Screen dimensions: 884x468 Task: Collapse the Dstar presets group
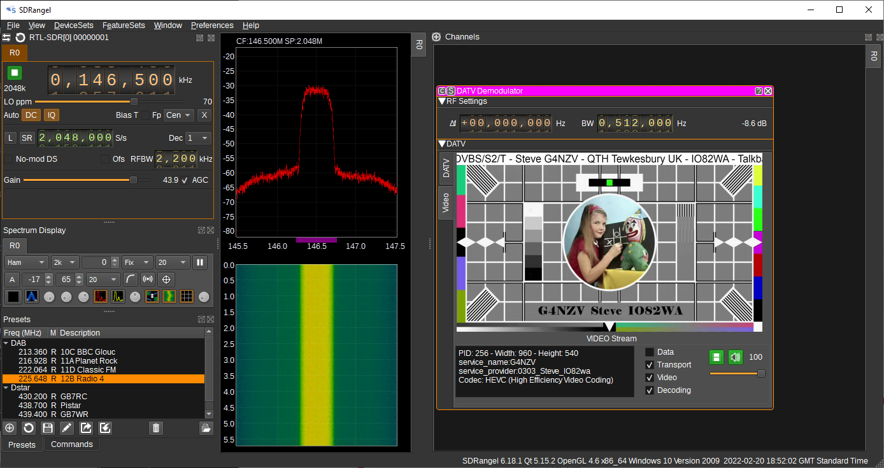[6, 388]
